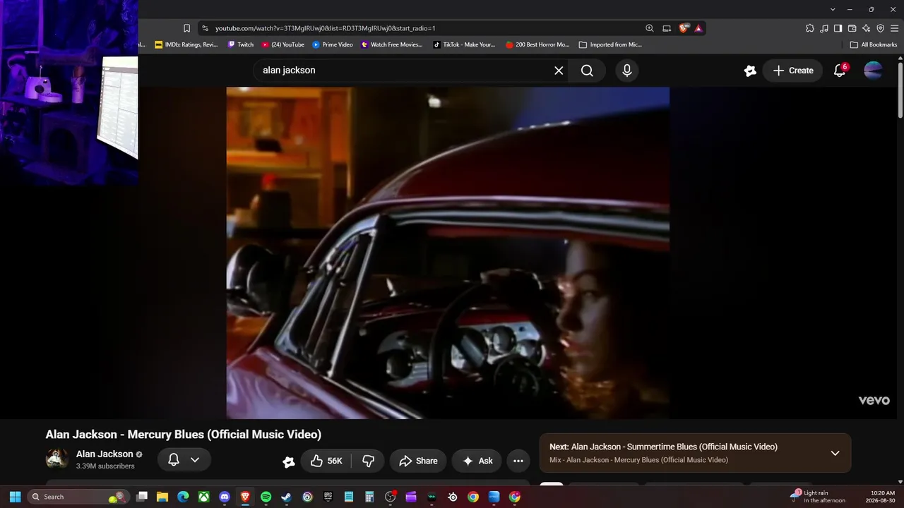The height and width of the screenshot is (508, 904).
Task: Open the zoom magnifier in address bar
Action: coord(650,28)
